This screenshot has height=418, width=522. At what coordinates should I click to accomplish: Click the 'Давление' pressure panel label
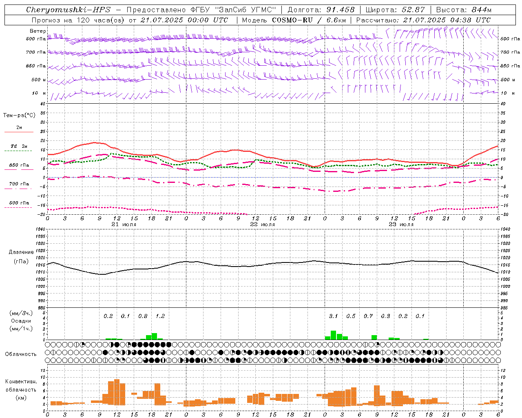[x=21, y=252]
